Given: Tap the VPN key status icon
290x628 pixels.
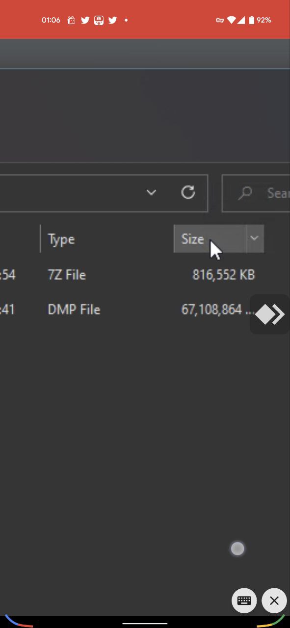Looking at the screenshot, I should coord(220,20).
